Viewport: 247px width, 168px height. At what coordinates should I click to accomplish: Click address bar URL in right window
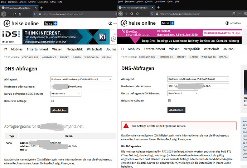[x=180, y=14]
